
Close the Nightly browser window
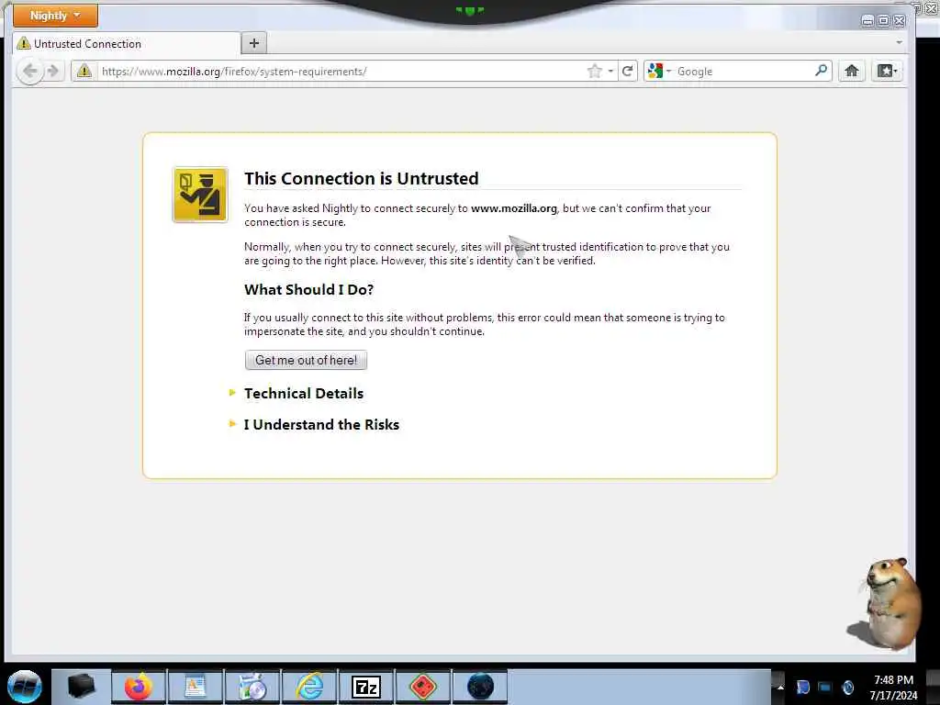[900, 21]
